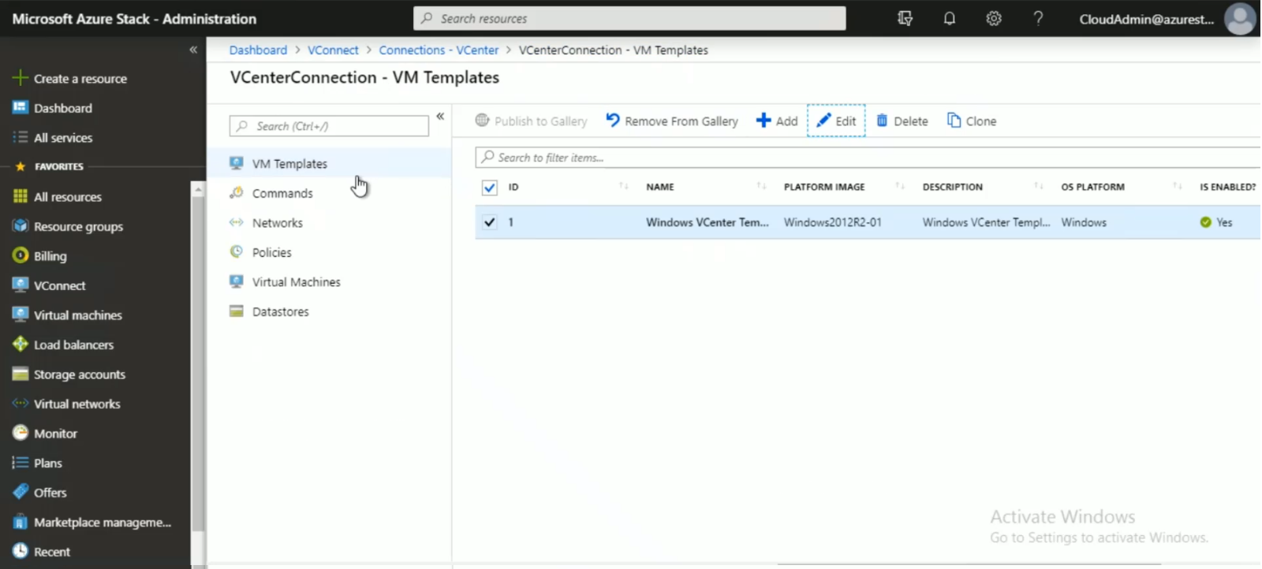Open the notifications bell
1262x569 pixels.
click(950, 18)
